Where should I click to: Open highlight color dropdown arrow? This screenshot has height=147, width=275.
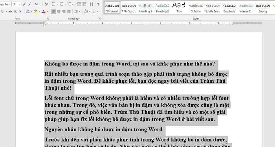[x=39, y=11]
